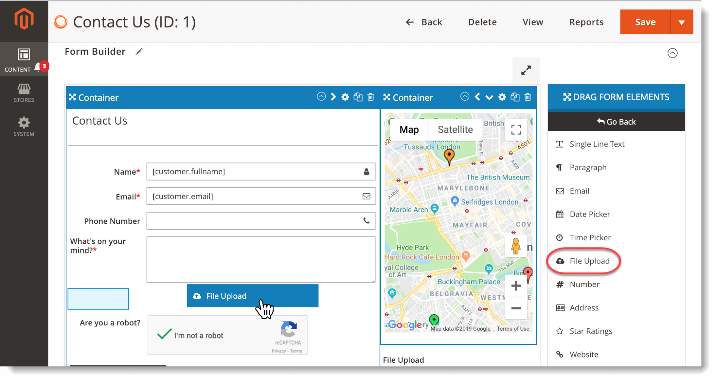Open the Content sidebar menu

tap(24, 59)
